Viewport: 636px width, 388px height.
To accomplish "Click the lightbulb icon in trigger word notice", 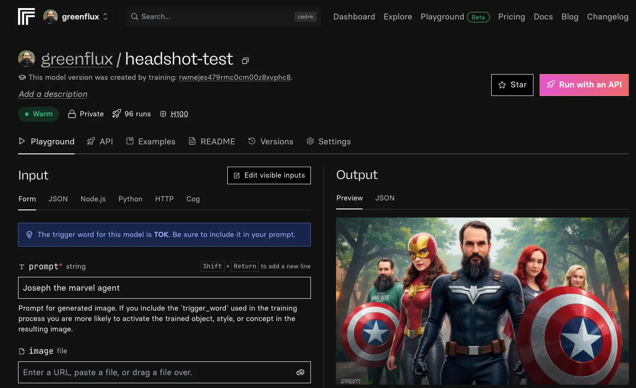I will (x=29, y=235).
